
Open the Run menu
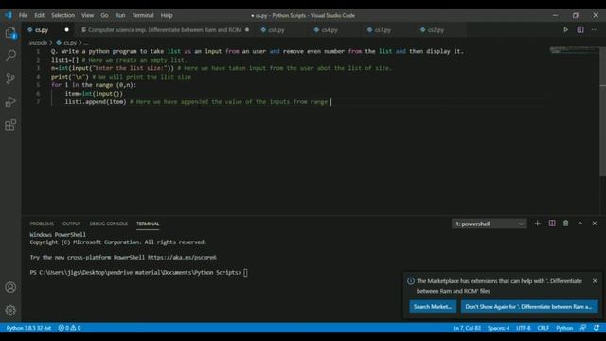coord(120,15)
